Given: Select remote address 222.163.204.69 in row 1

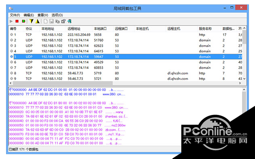Looking at the screenshot, I should [x=79, y=35].
